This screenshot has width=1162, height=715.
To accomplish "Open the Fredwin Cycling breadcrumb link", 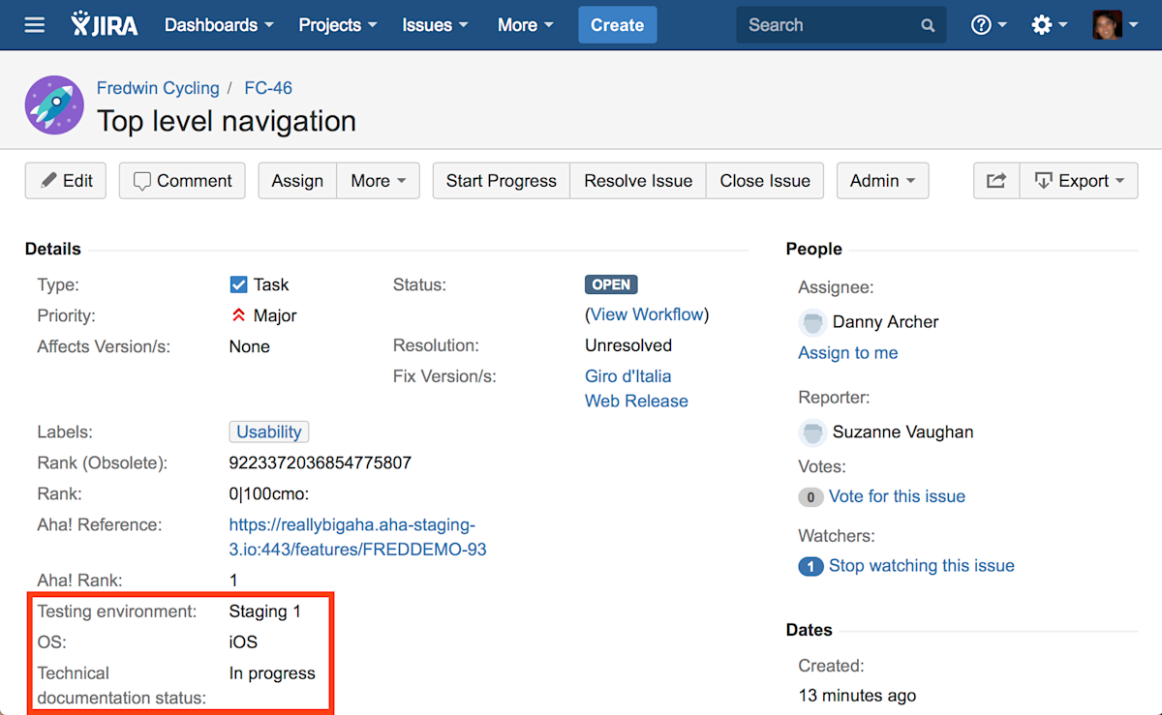I will coord(158,88).
